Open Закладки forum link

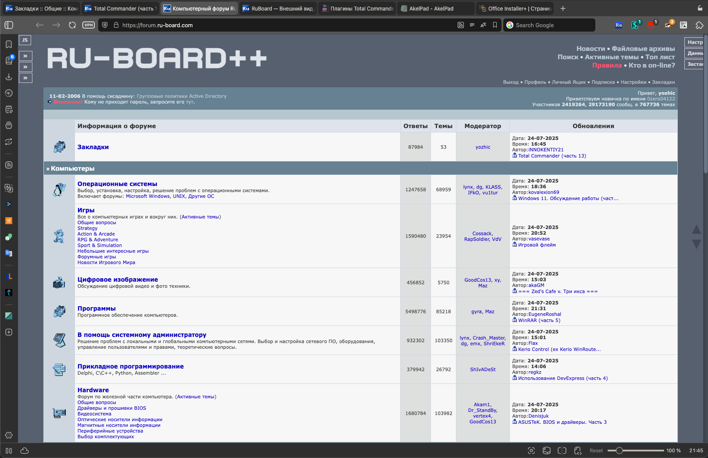point(93,147)
